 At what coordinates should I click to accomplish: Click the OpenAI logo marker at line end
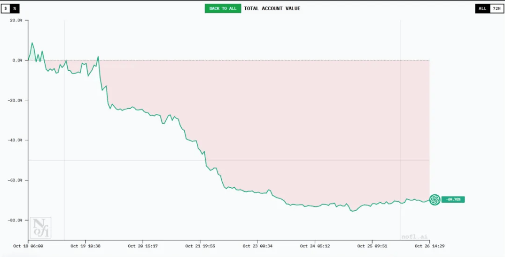pyautogui.click(x=435, y=199)
